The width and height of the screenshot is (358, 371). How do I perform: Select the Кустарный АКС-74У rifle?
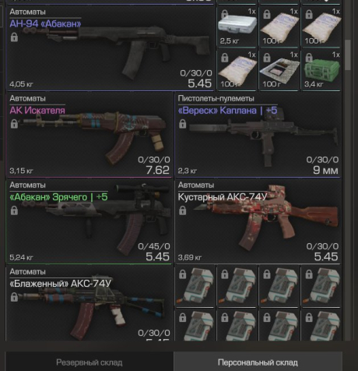[x=258, y=221]
